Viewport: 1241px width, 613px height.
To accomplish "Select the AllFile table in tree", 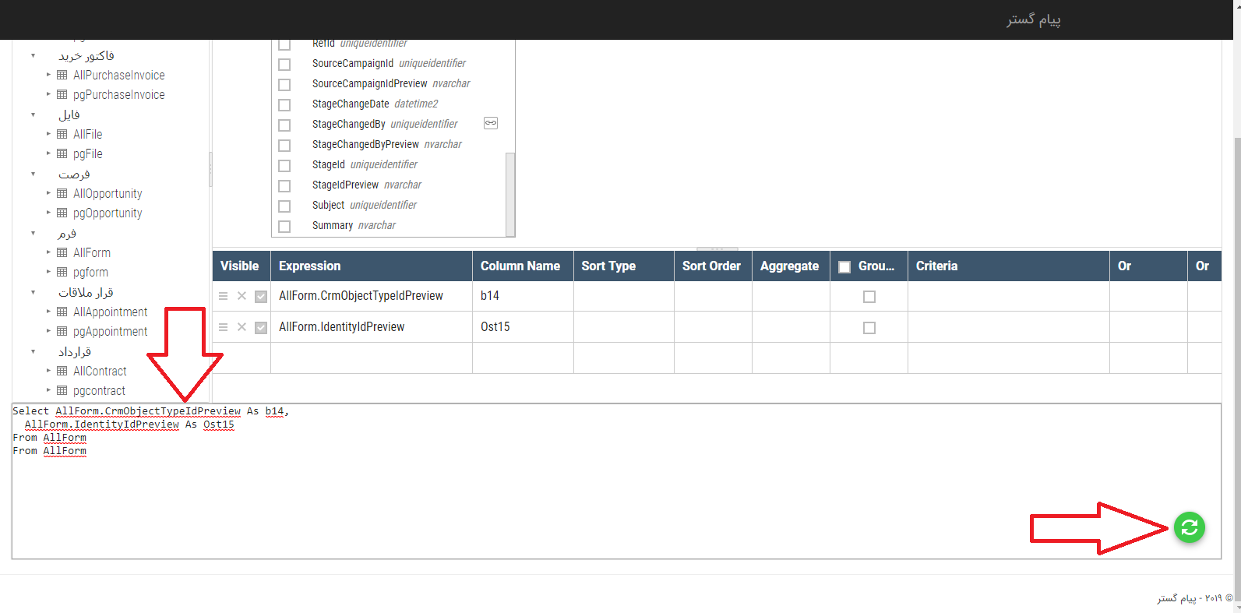I will (x=87, y=134).
